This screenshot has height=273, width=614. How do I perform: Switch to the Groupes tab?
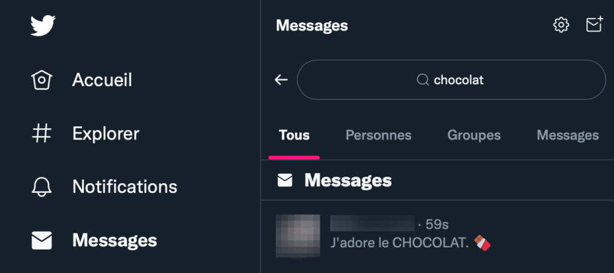pyautogui.click(x=474, y=135)
